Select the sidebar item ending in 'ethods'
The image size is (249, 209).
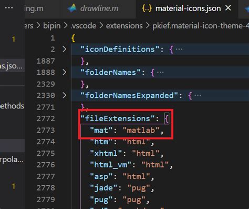[x=12, y=106]
